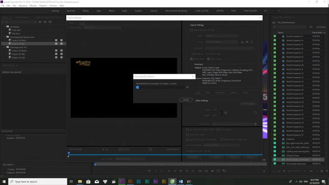The width and height of the screenshot is (329, 185).
Task: Click the Premiere Pro taskbar icon
Action: coord(122,182)
